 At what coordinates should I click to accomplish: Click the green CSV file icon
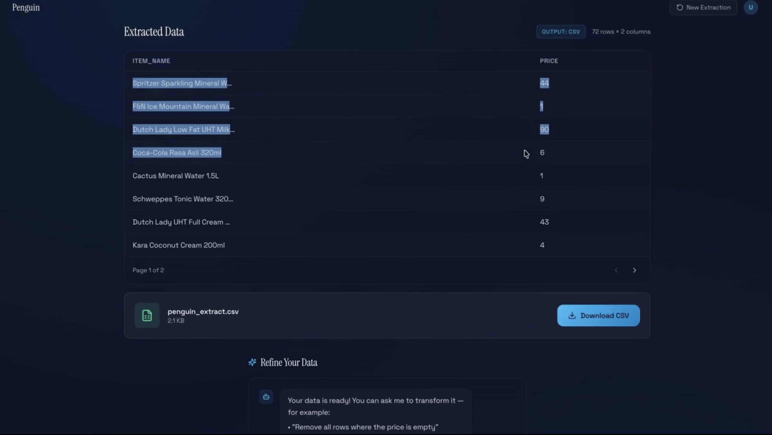[147, 315]
